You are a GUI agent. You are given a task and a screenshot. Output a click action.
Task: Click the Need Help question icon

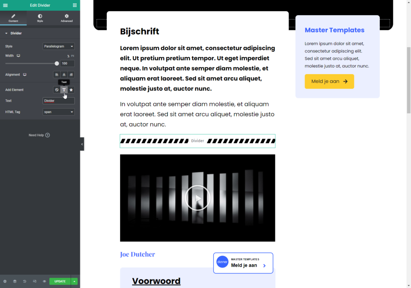[47, 135]
